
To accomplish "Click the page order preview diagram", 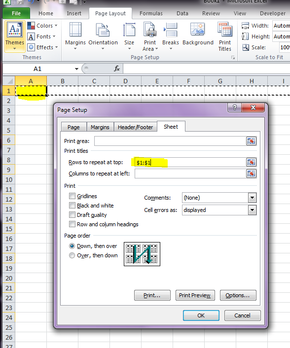I will point(142,254).
